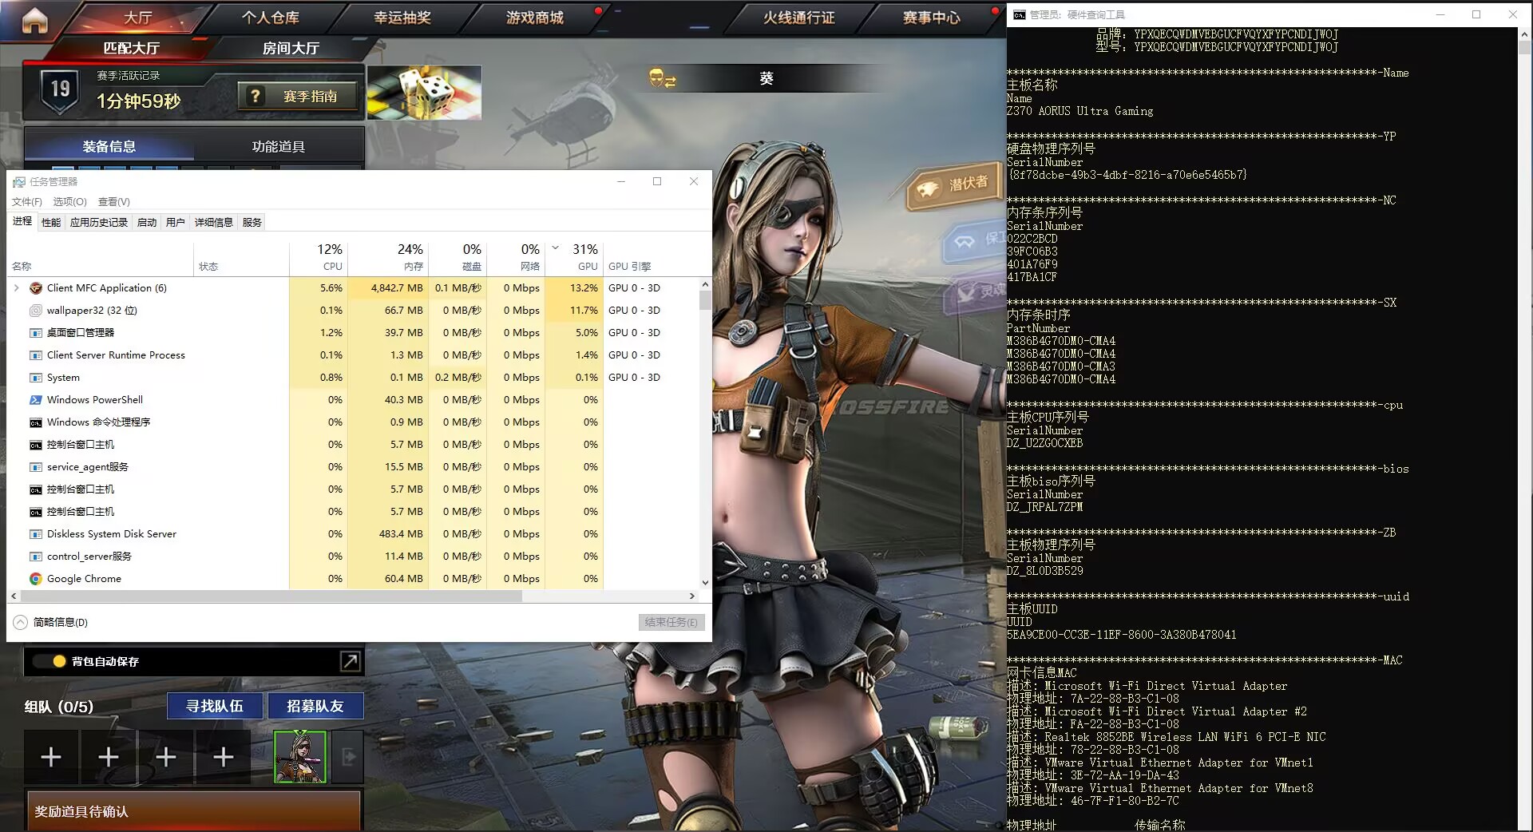The height and width of the screenshot is (832, 1533).
Task: Click the leave team door icon
Action: (348, 756)
